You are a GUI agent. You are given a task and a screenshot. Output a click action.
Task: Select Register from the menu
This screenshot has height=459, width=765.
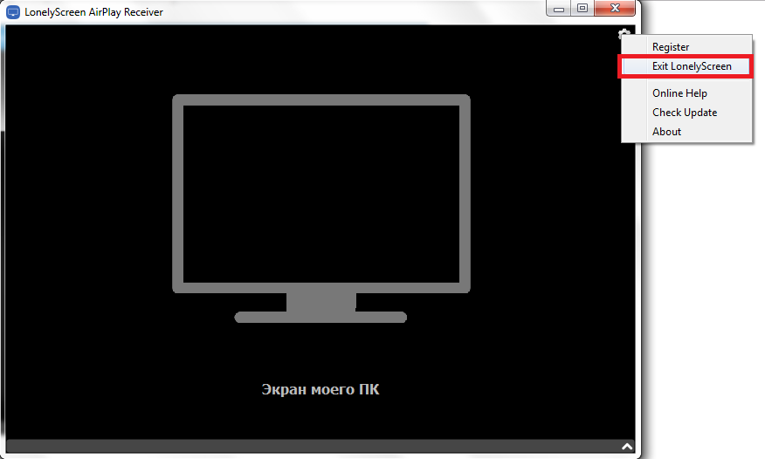pos(670,47)
